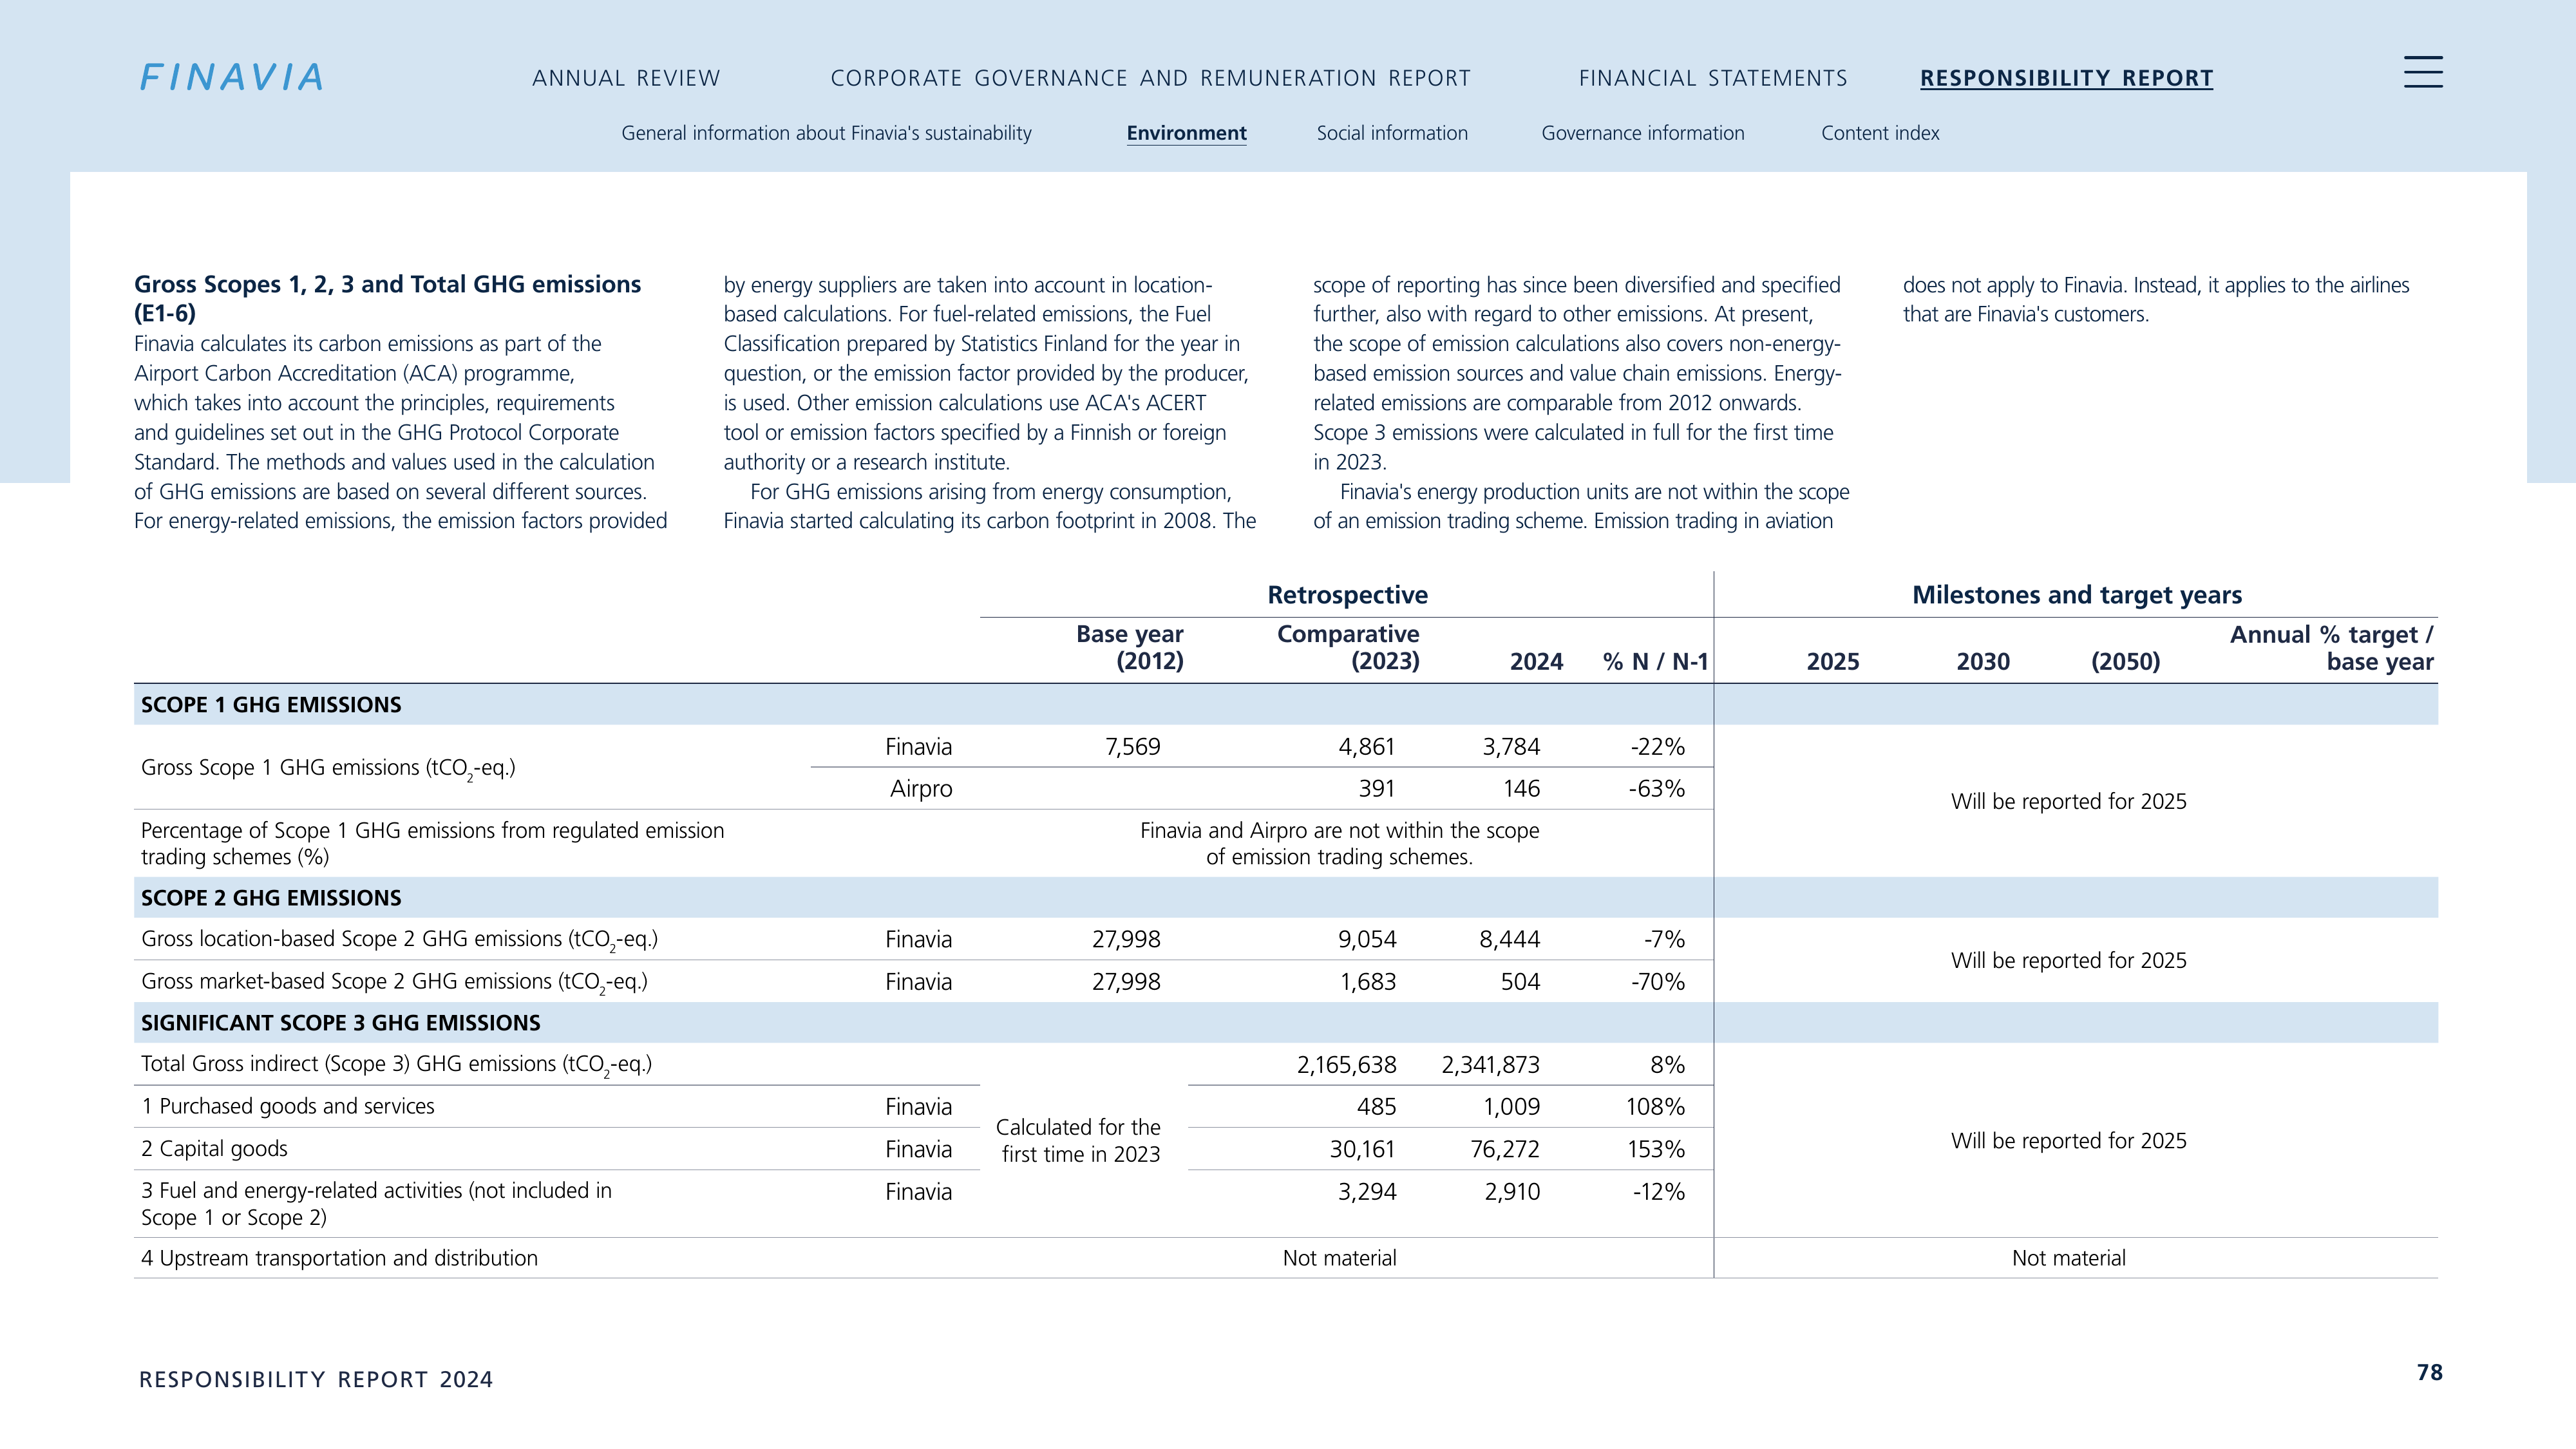Viewport: 2576px width, 1449px height.
Task: Click the 108% change cell
Action: pos(1655,1106)
